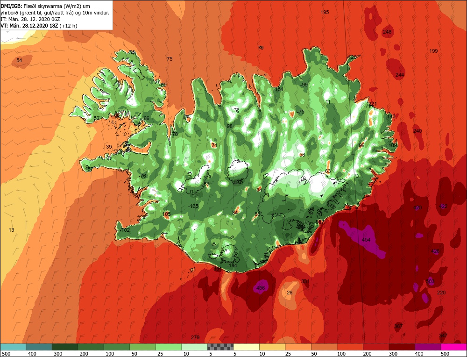Select the map value 456 in the purple patch

[x=261, y=288]
